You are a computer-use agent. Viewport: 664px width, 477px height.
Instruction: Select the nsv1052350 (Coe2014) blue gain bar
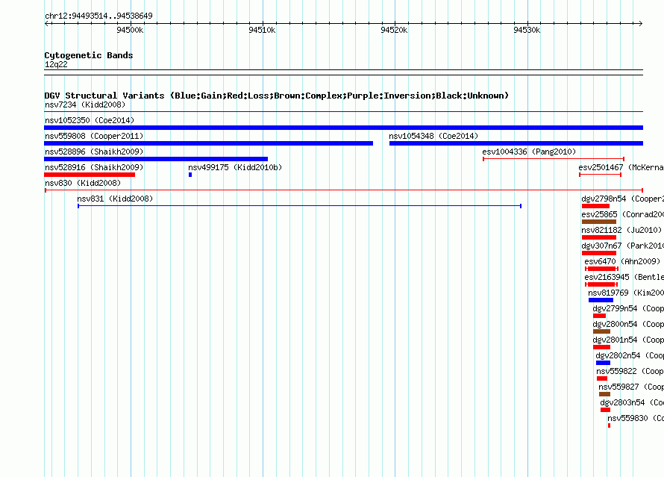[343, 128]
